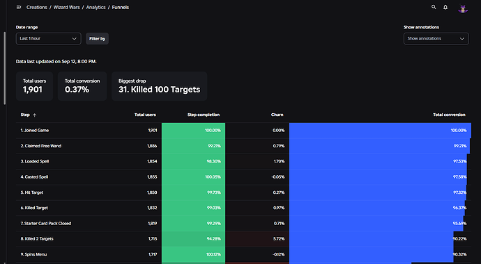Click step completion 94.28% green bar
Screen dimensions: 481x264
(193, 239)
